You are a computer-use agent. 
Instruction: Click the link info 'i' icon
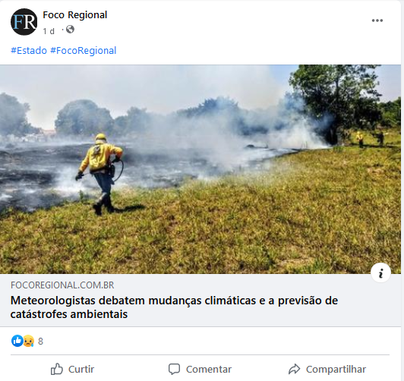[x=380, y=273]
